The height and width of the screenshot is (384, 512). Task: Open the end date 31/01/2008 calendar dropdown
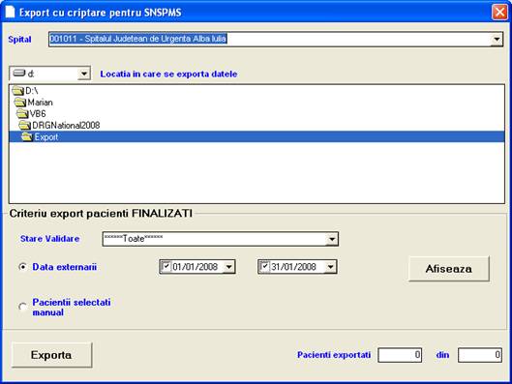point(330,267)
